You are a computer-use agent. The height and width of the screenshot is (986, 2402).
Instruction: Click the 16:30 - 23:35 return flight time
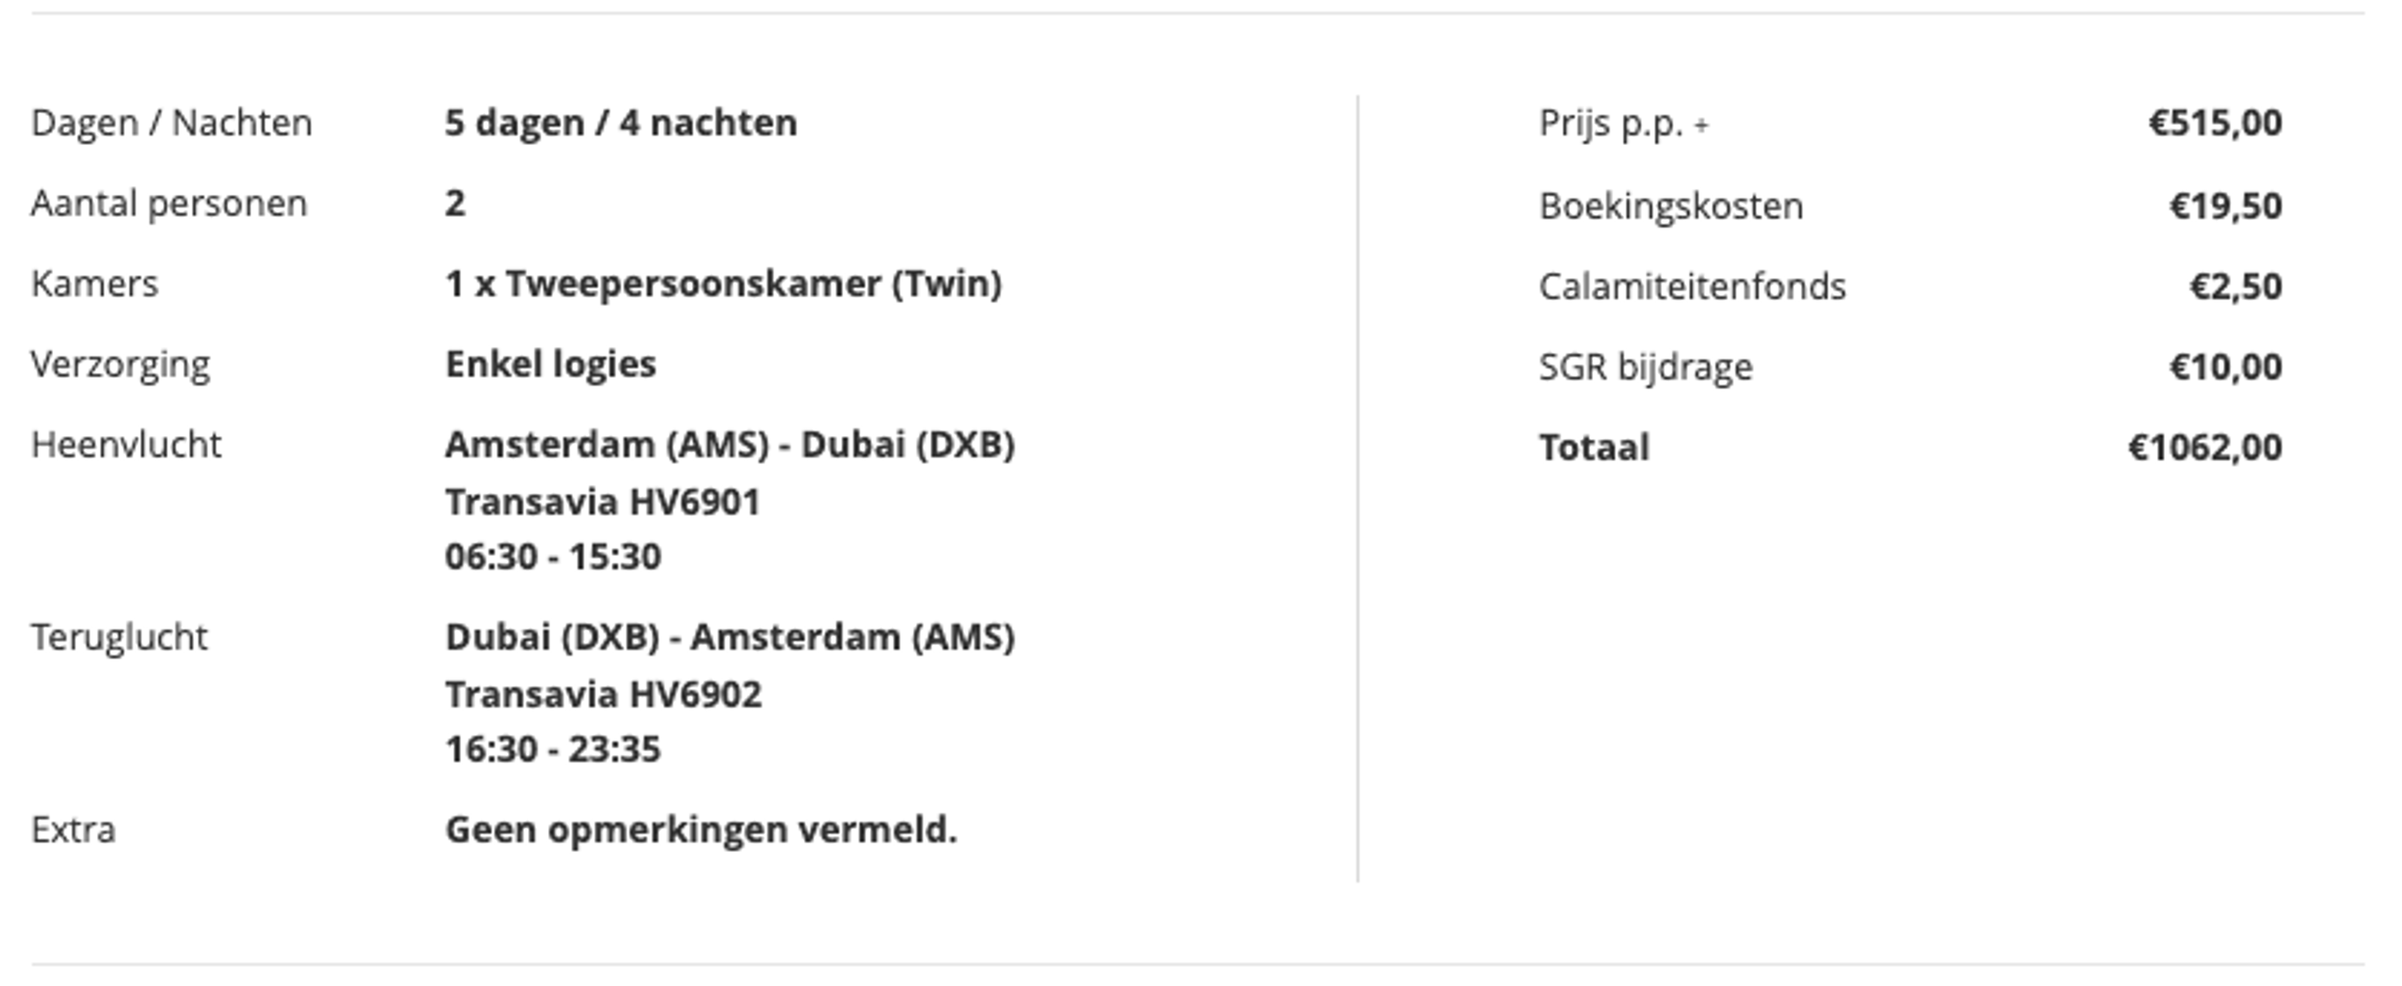pos(553,749)
